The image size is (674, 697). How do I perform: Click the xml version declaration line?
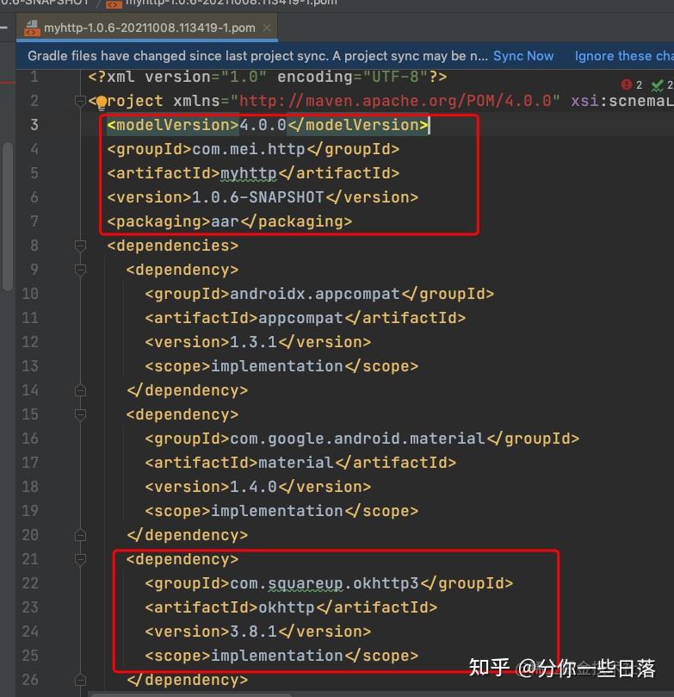[268, 77]
